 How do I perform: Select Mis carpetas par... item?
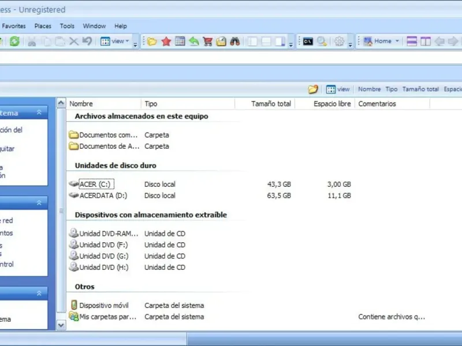103,317
